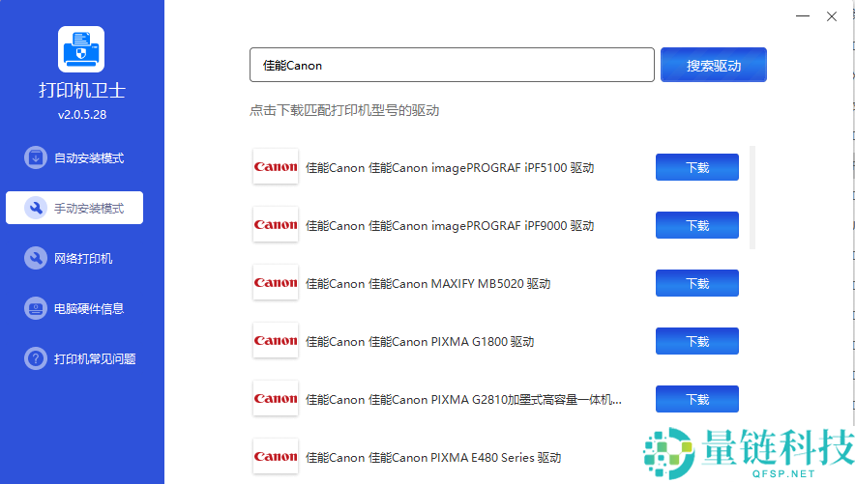Viewport: 855px width, 484px height.
Task: Click the 电脑硬件信息 computer icon
Action: click(x=36, y=309)
